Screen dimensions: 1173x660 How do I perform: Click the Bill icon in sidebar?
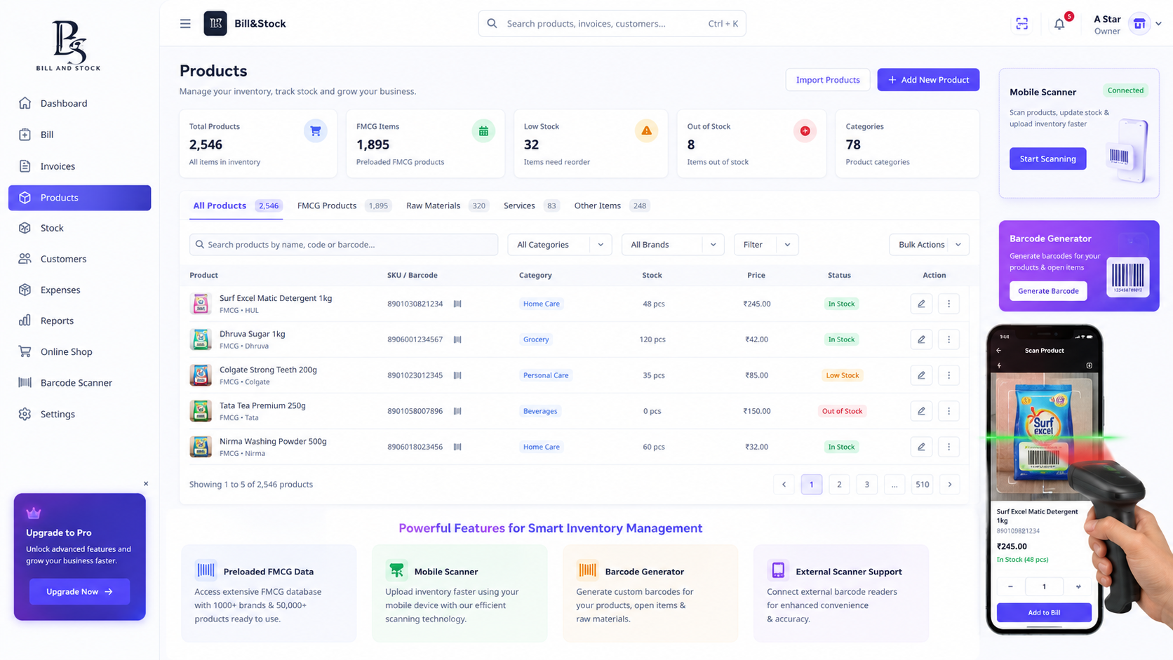(25, 135)
